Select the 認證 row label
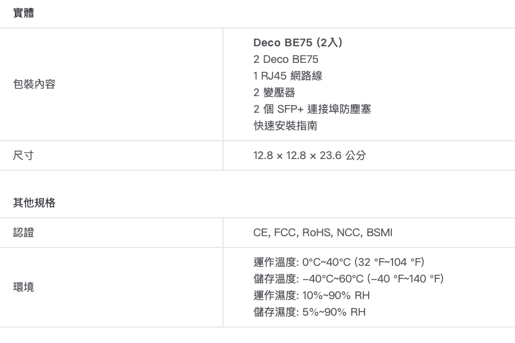 point(24,233)
